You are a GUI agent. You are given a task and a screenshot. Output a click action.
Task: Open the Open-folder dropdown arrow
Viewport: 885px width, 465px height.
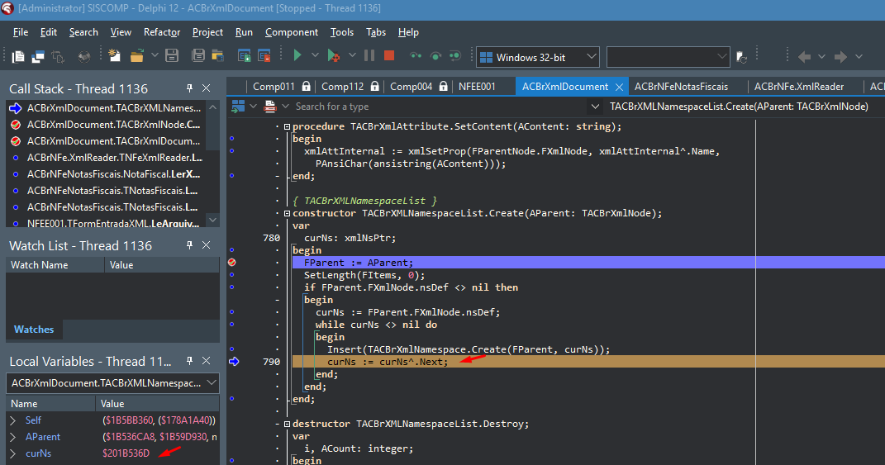point(154,55)
